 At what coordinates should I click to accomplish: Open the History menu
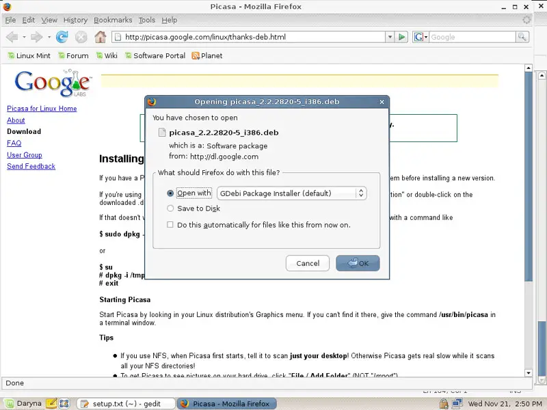pyautogui.click(x=75, y=20)
